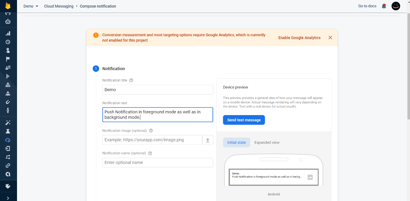Switch to Expanded view tab
Screen dimensions: 410x201
[267, 143]
